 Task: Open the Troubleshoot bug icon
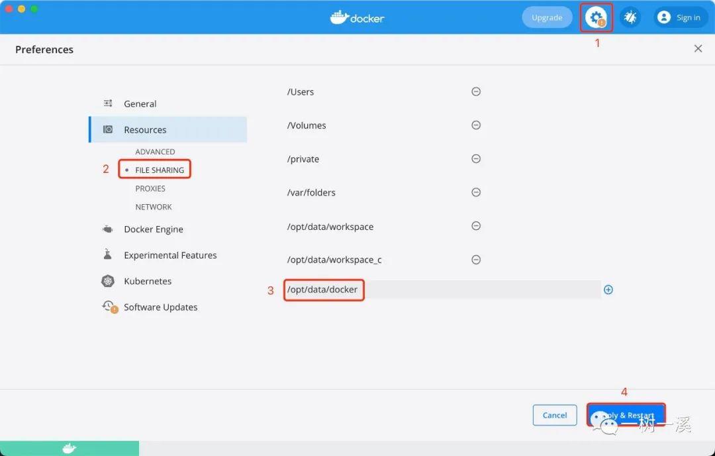[630, 17]
